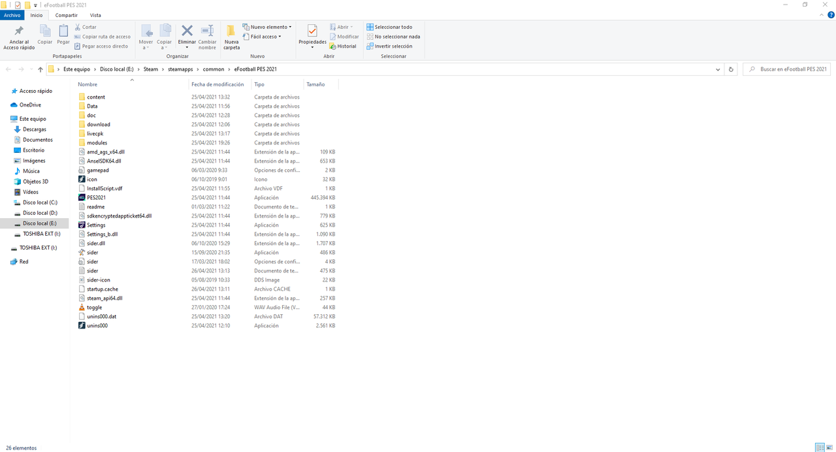
Task: Go up one folder level arrow
Action: [x=40, y=69]
